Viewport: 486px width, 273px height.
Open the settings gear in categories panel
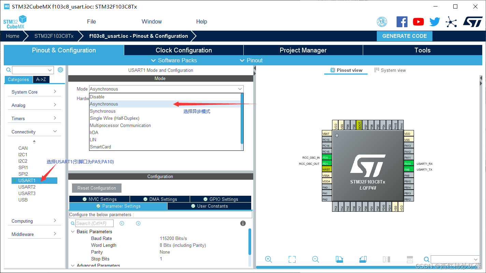click(60, 70)
